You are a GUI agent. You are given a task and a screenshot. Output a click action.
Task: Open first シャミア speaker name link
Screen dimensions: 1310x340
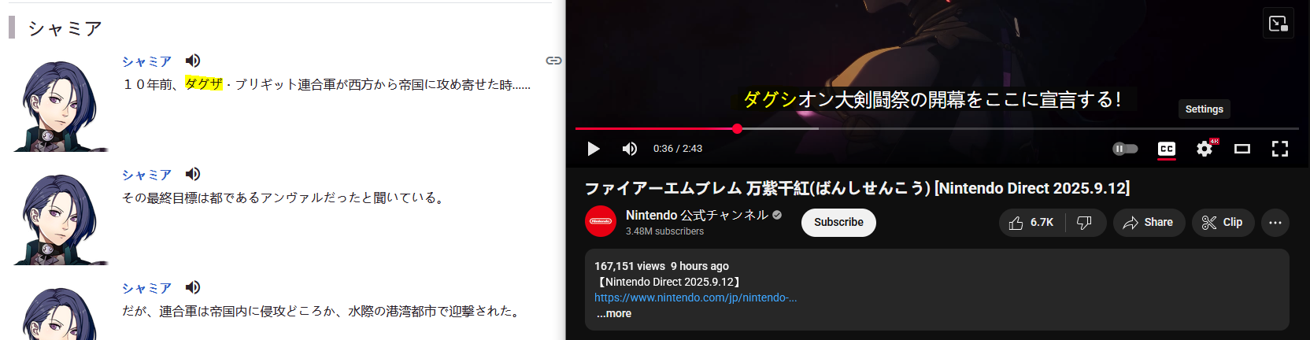point(146,61)
